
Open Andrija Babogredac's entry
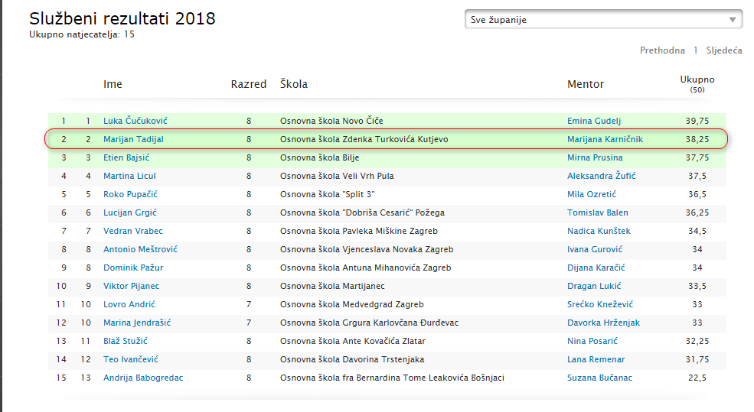click(x=143, y=378)
